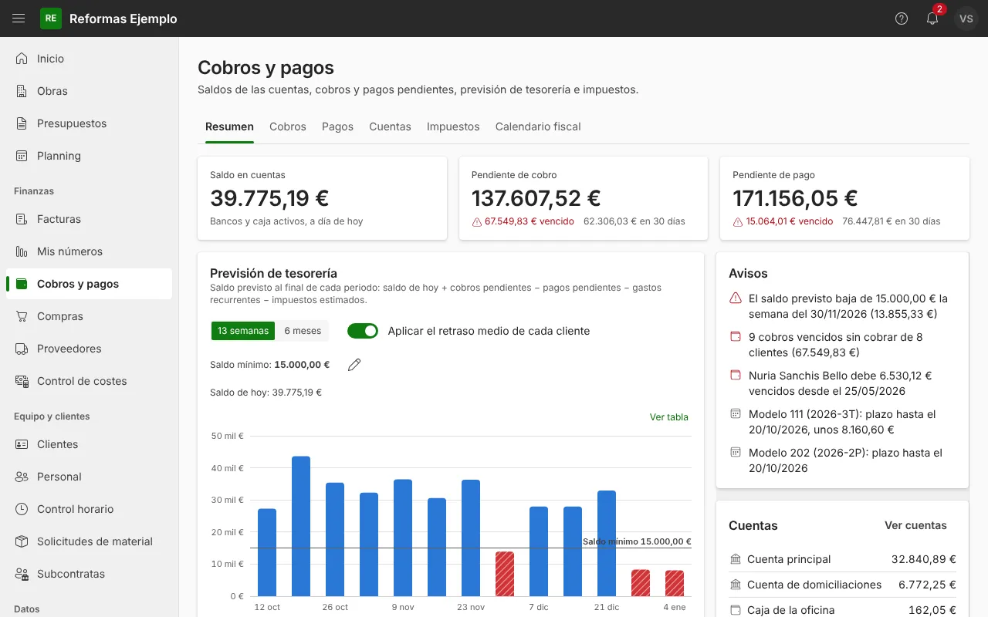Open the Cobros y pagos sidebar item
Viewport: 988px width, 617px height.
click(x=89, y=284)
